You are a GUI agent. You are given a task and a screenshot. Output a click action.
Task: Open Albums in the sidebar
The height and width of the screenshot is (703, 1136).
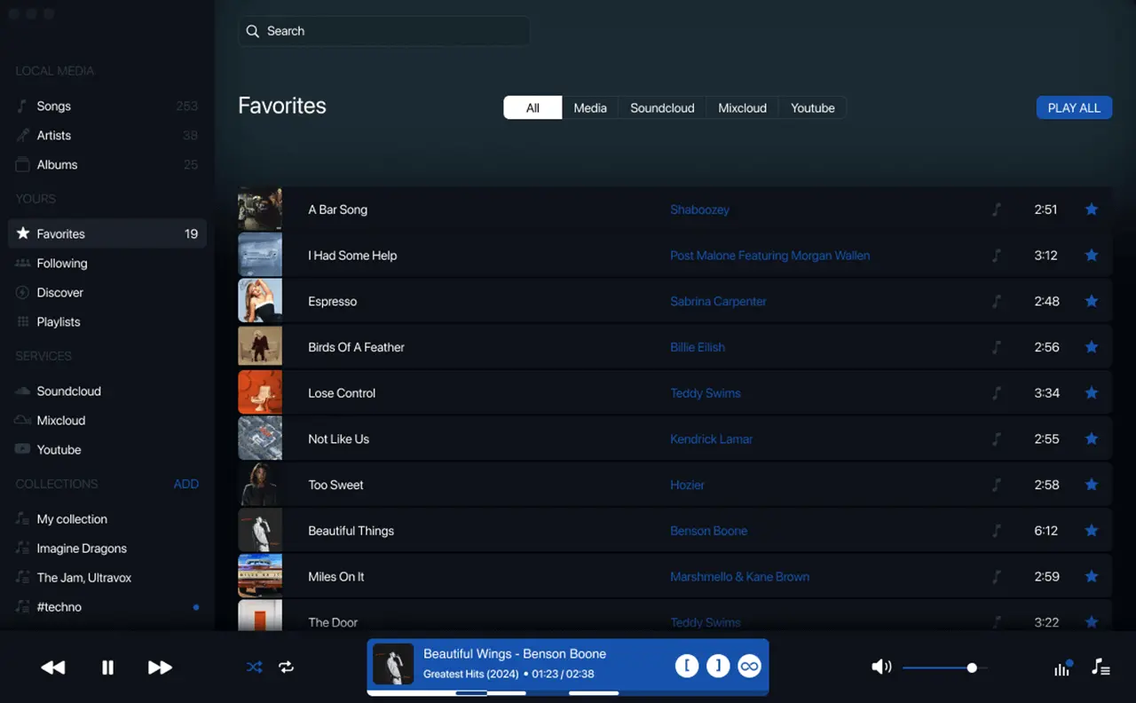(x=107, y=164)
